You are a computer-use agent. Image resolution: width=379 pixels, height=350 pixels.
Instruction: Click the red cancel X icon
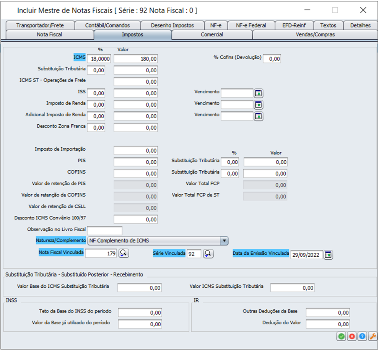tap(351, 336)
